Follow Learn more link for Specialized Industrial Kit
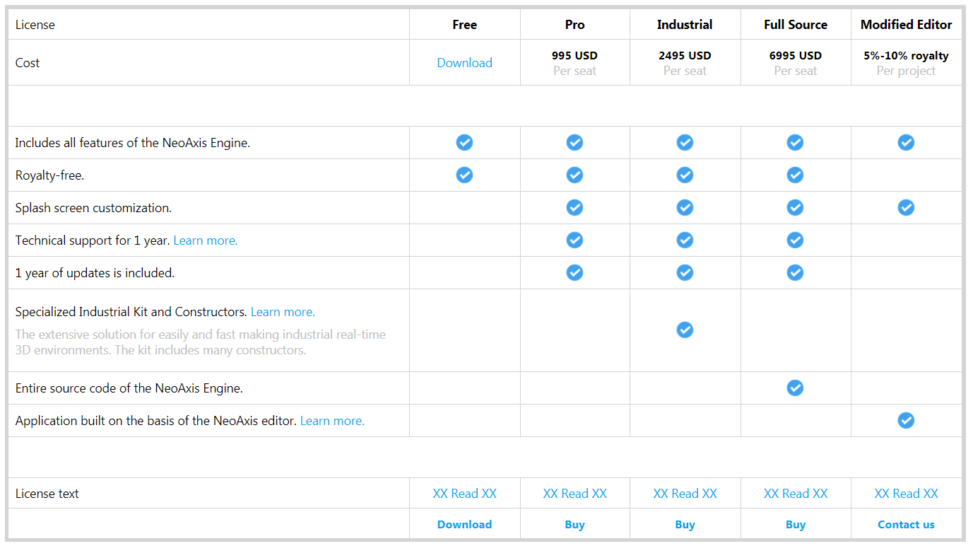Image resolution: width=973 pixels, height=546 pixels. tap(283, 312)
